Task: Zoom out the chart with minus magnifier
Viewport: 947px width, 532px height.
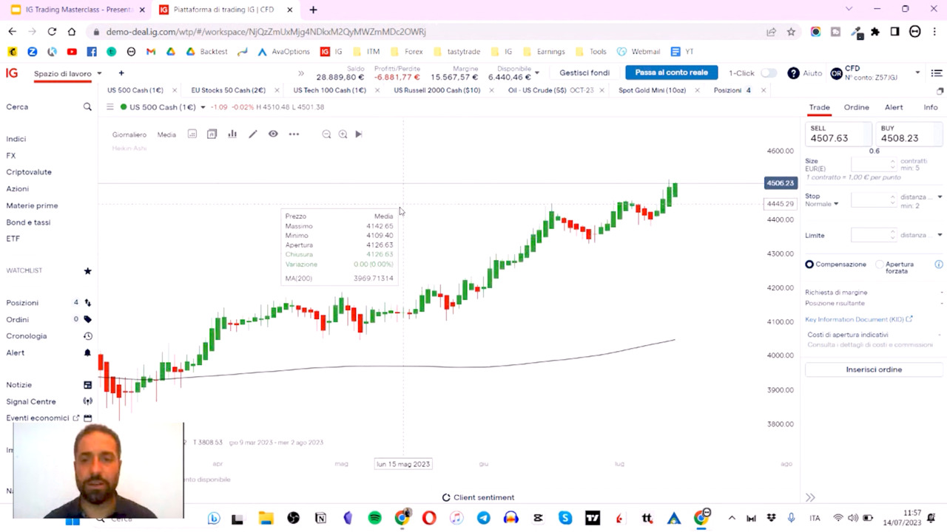Action: tap(326, 134)
